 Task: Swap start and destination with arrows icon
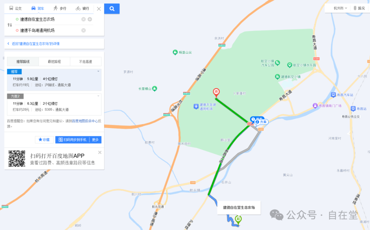click(x=10, y=25)
